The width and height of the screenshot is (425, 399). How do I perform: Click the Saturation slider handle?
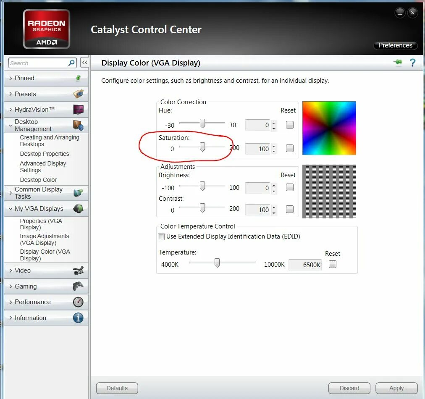click(x=202, y=147)
